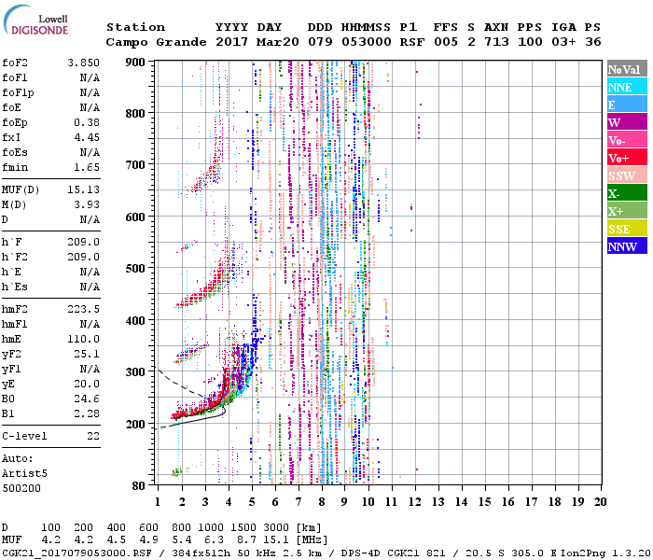Click the RSF program value
653x560 pixels.
[412, 42]
